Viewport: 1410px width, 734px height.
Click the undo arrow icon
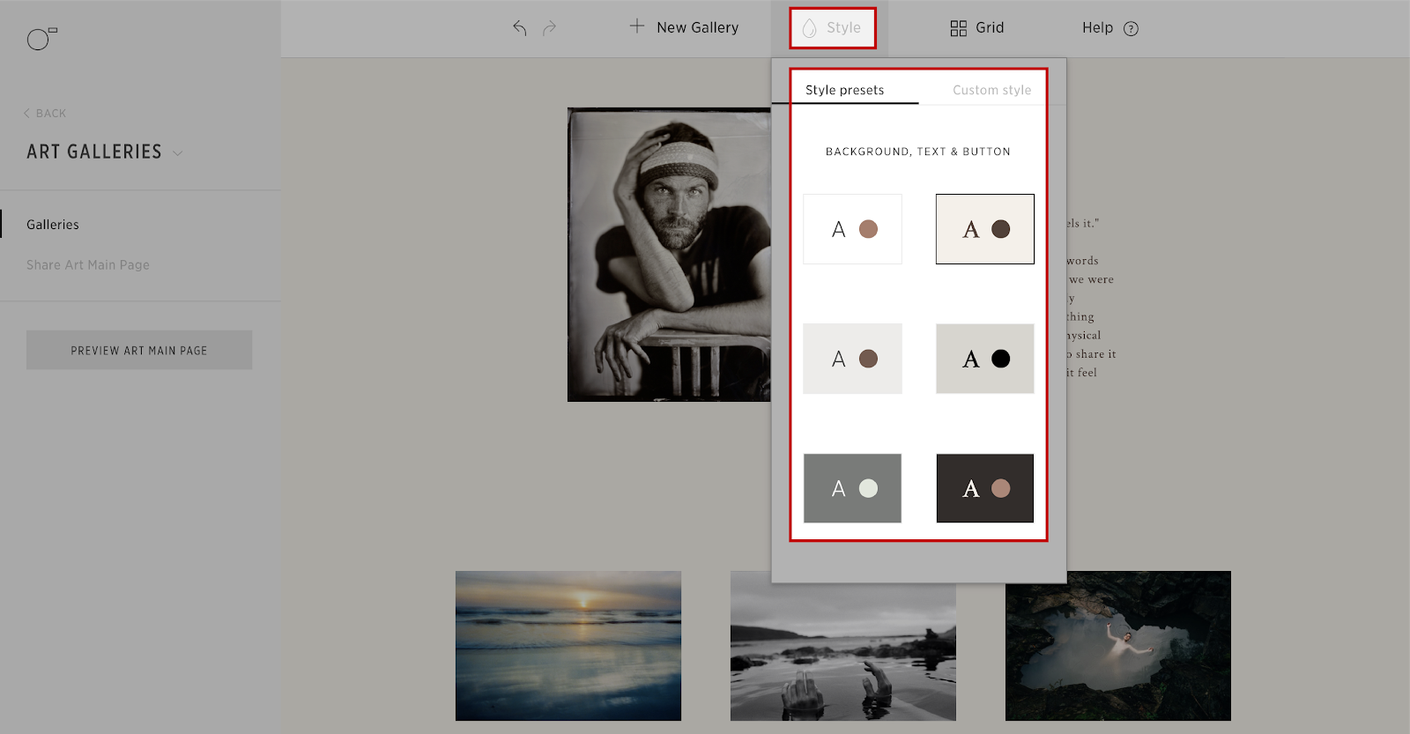click(x=520, y=28)
